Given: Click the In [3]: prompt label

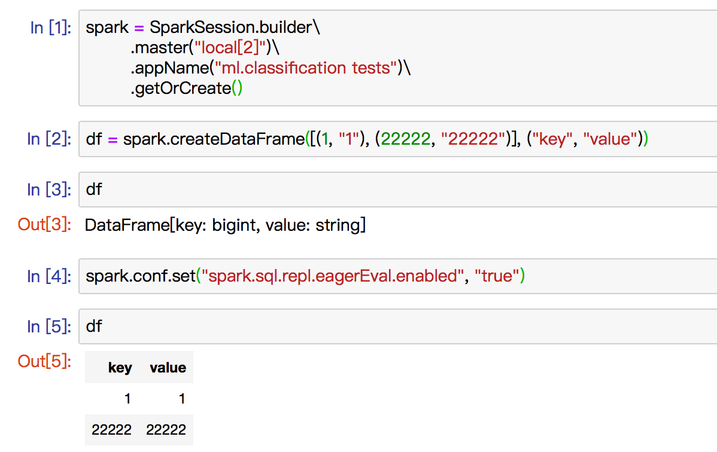Looking at the screenshot, I should click(x=49, y=189).
